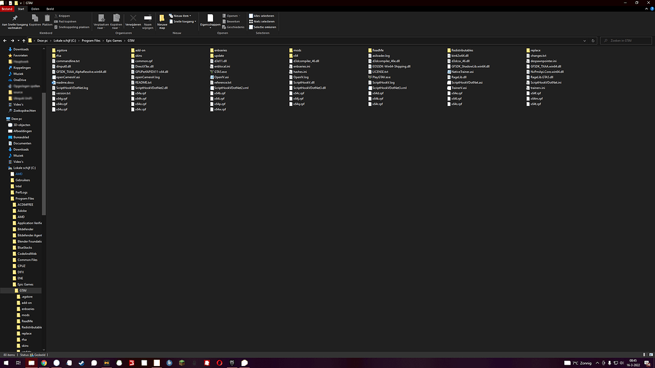Click Selectie omkeren in the ribbon
This screenshot has height=368, width=655.
(263, 27)
